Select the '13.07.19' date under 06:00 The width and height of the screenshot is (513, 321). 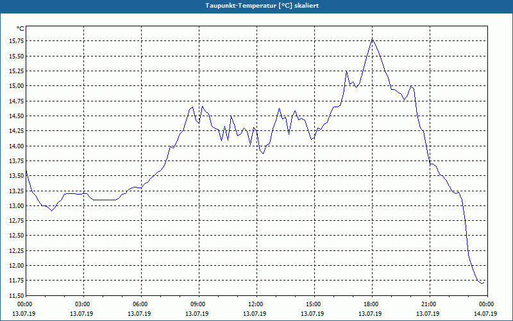click(139, 314)
